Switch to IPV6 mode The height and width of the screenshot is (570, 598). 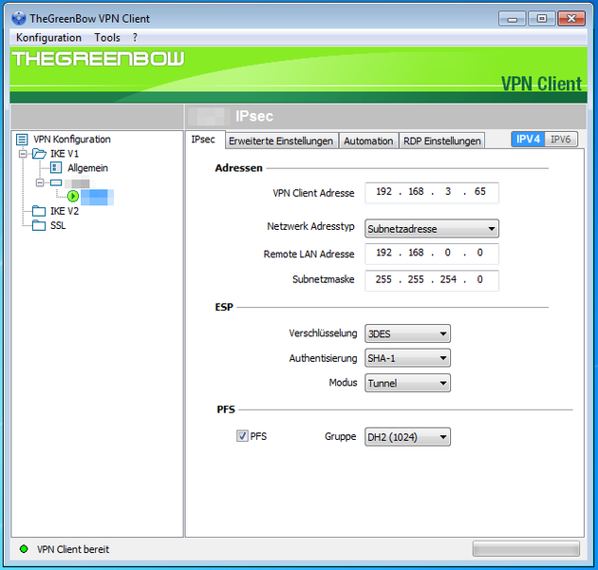click(x=561, y=140)
